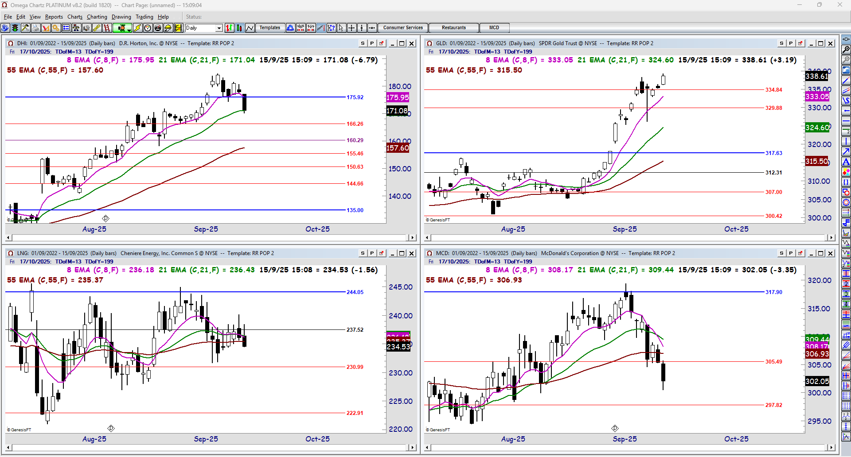
Task: Click the 21 EMA price tag 324.60
Action: 817,128
